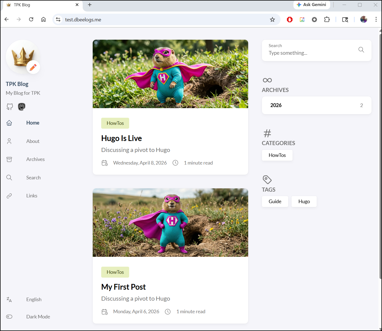Viewport: 382px width, 331px height.
Task: Click the bookmark star in the address bar
Action: coord(272,19)
